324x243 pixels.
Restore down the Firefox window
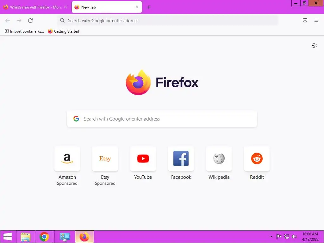(x=304, y=3)
